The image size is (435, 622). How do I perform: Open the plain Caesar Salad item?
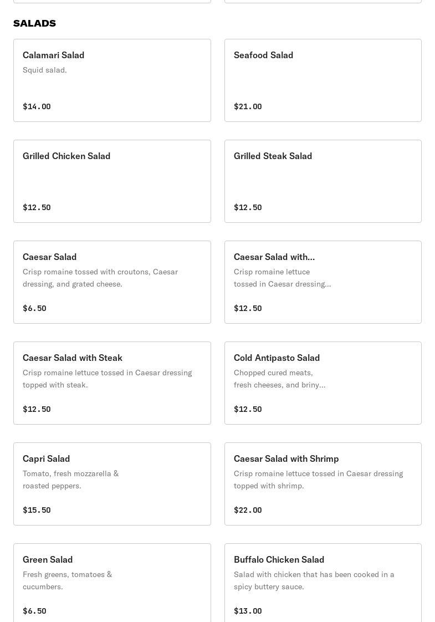pos(112,282)
